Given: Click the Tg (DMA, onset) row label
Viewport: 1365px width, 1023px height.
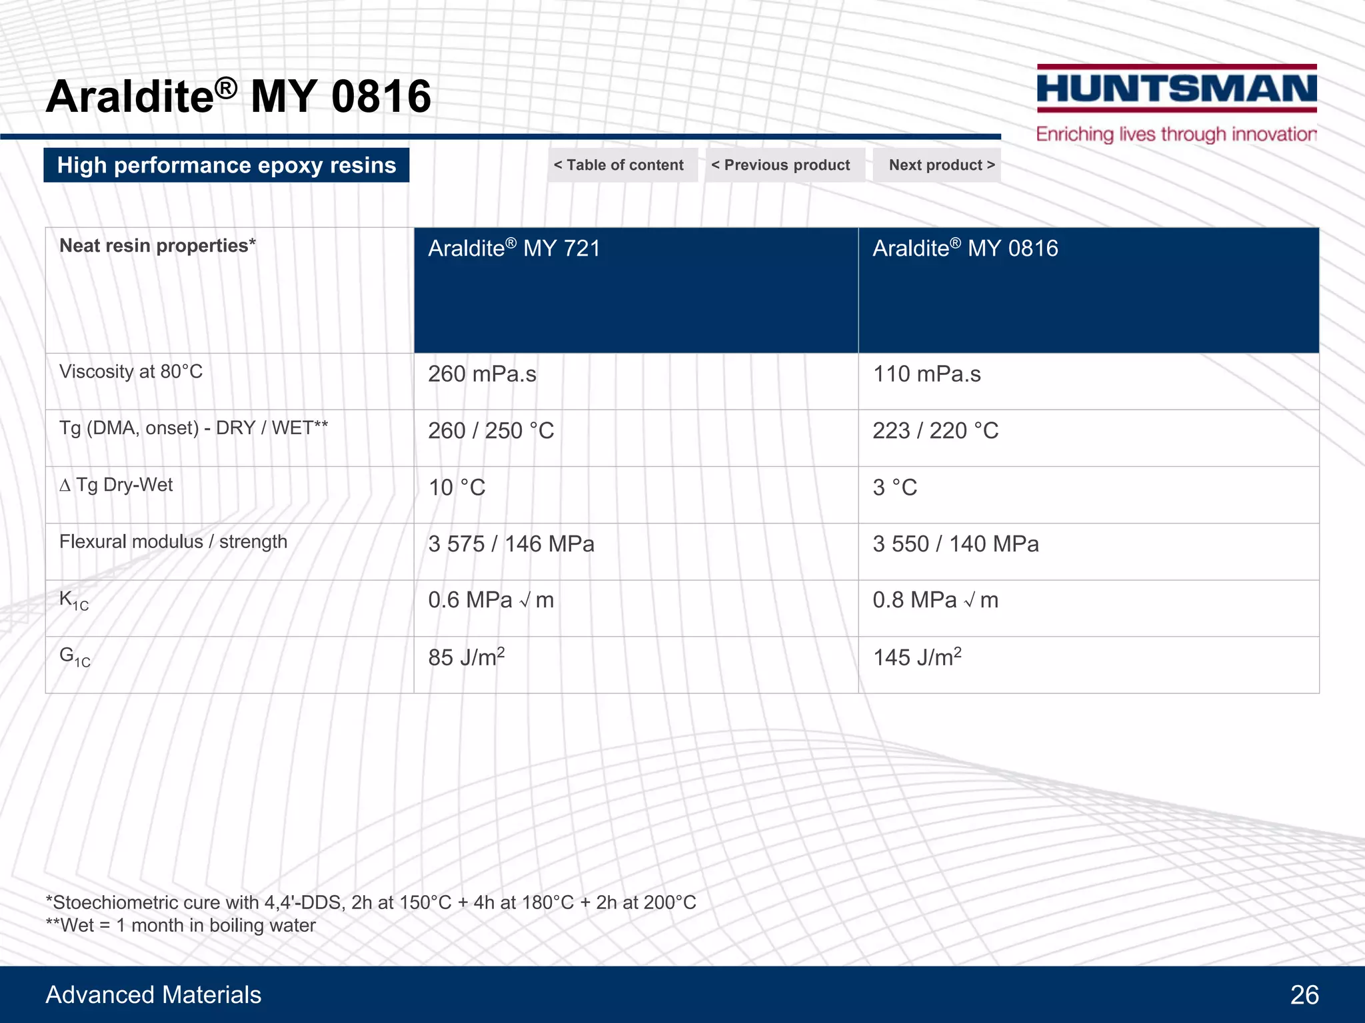Looking at the screenshot, I should click(193, 428).
